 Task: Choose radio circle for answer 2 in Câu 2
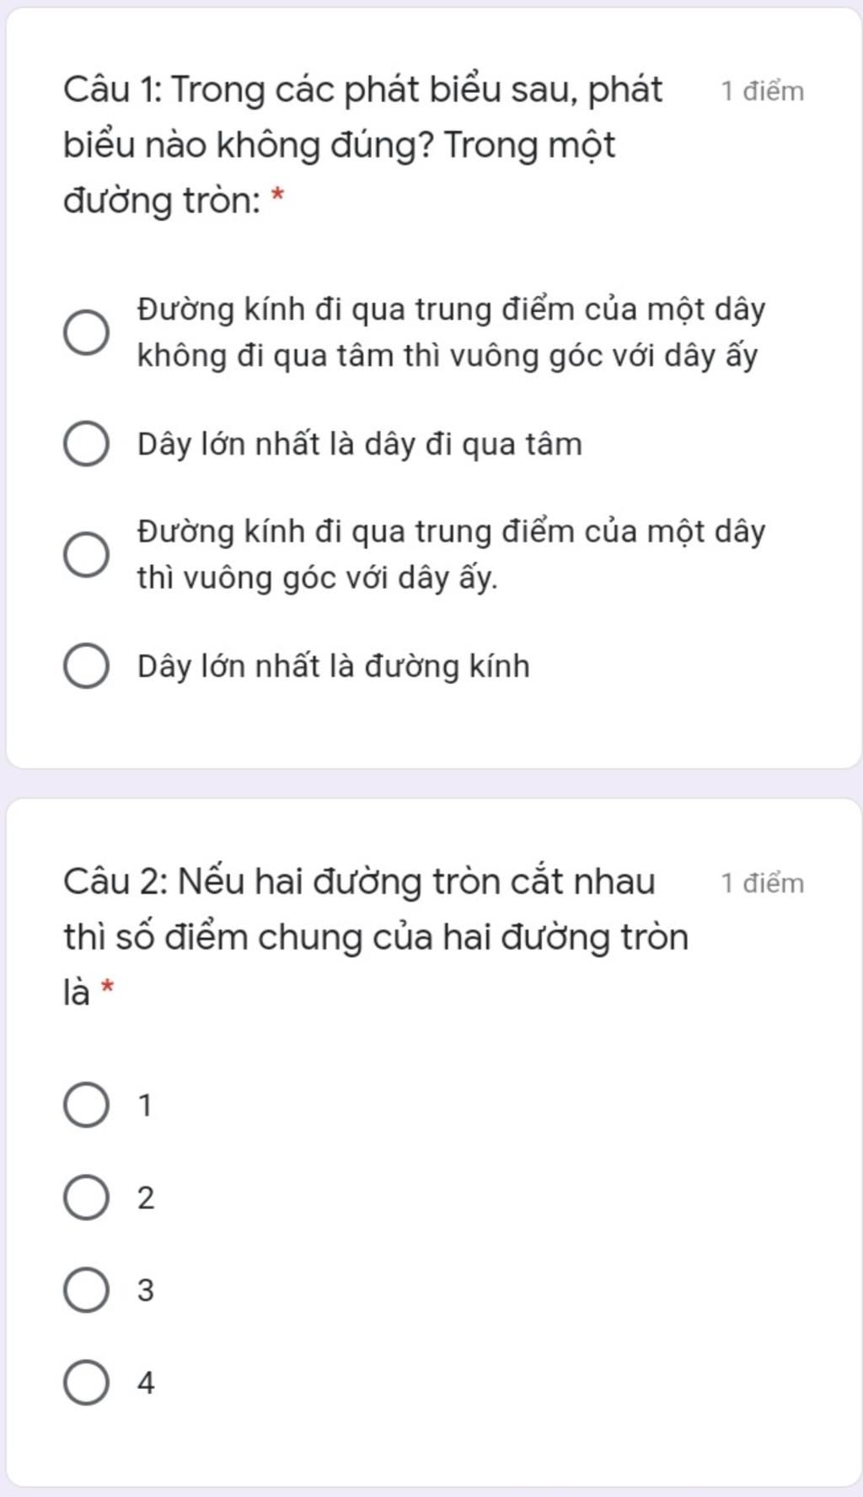[86, 1198]
